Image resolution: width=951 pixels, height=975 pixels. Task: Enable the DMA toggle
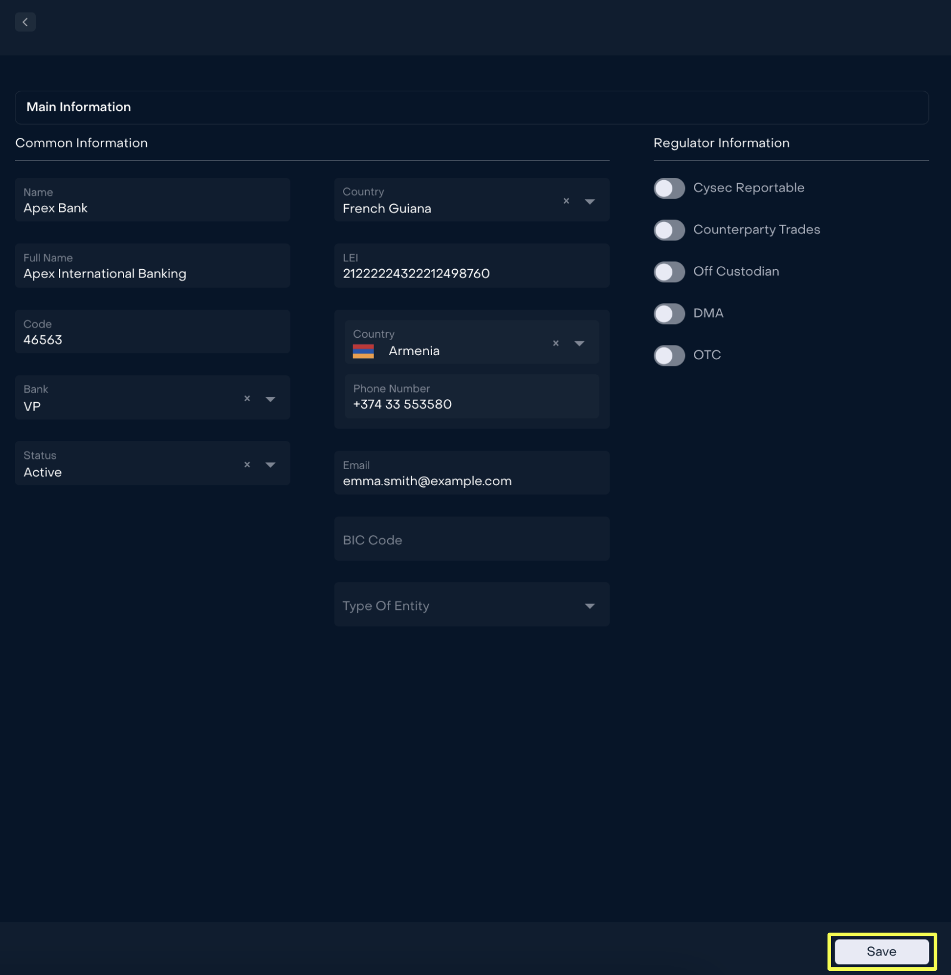pos(669,313)
